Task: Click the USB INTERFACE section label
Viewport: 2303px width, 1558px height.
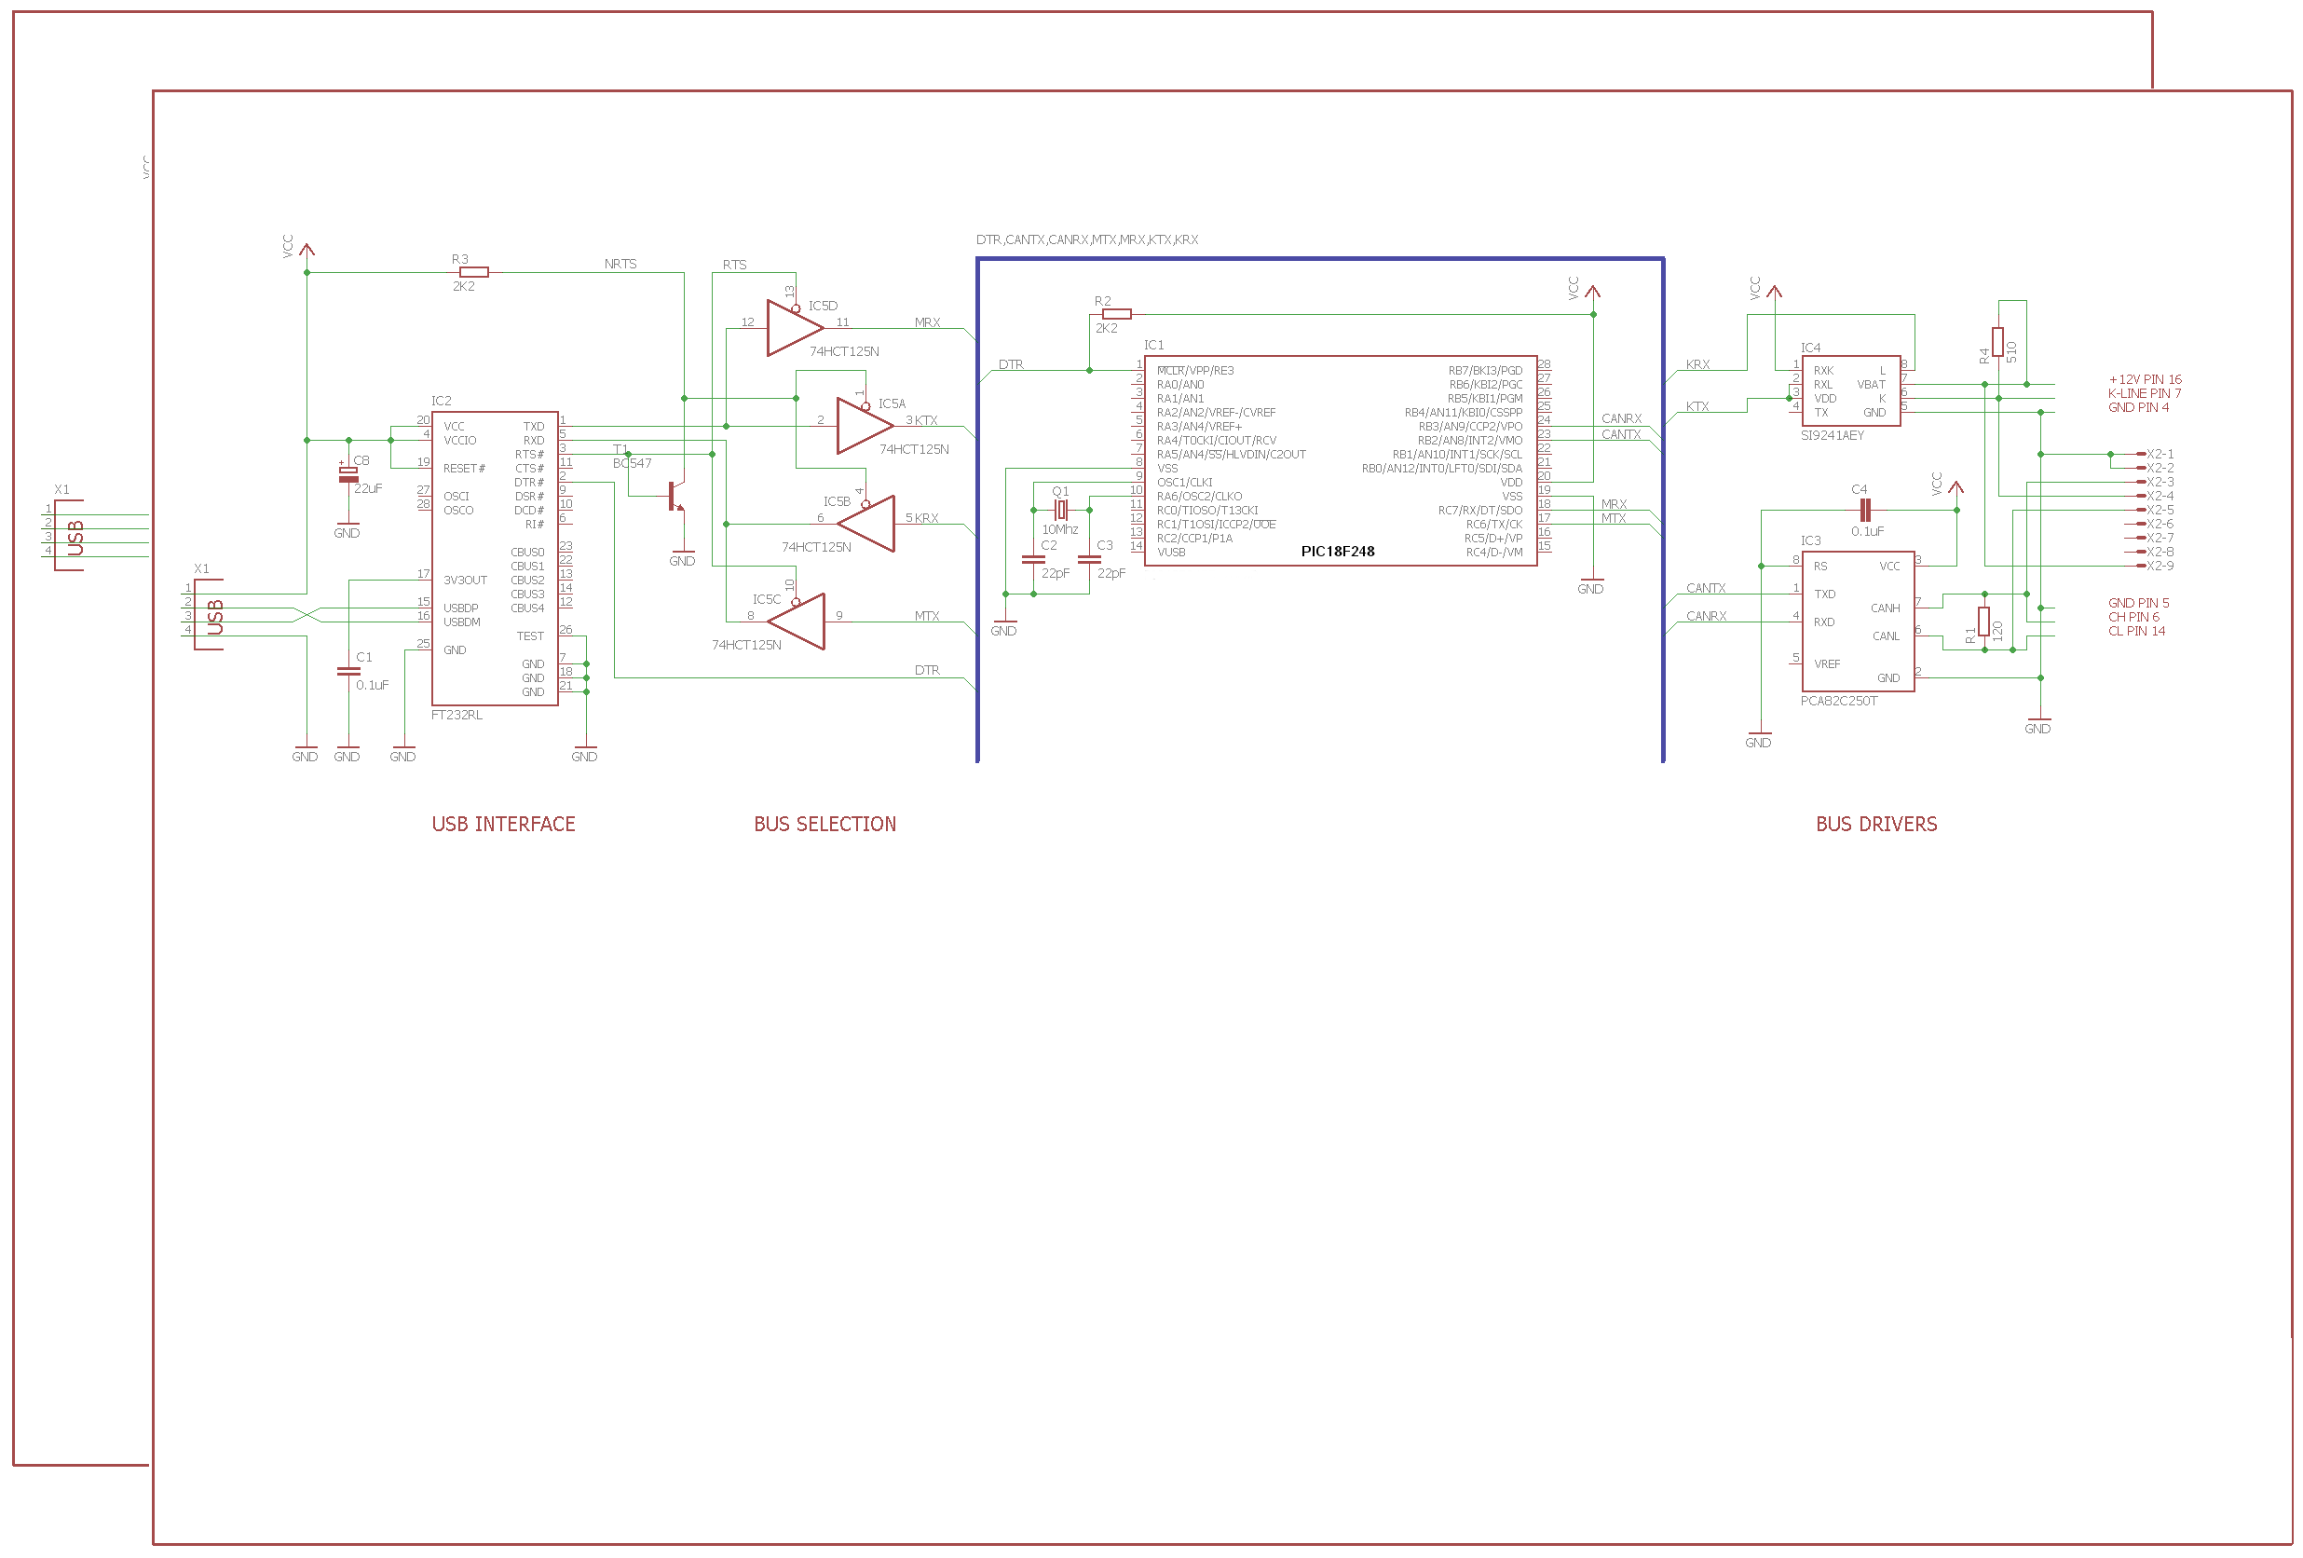Action: click(x=504, y=824)
